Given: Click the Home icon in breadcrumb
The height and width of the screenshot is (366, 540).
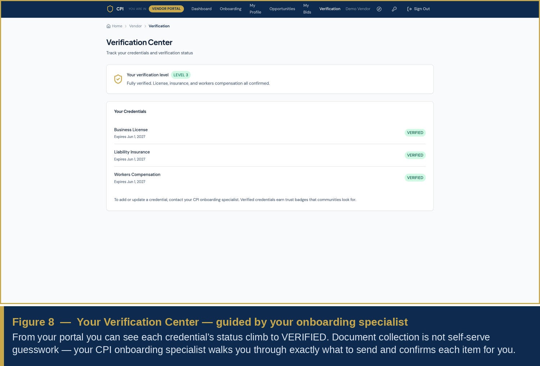Looking at the screenshot, I should (x=108, y=26).
